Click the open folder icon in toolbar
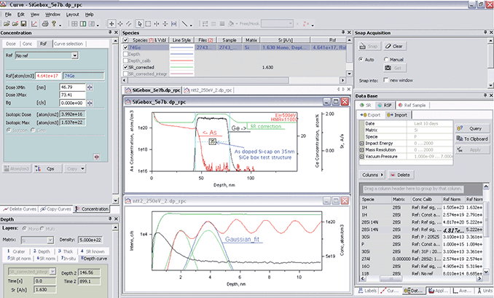The height and width of the screenshot is (298, 494). click(x=6, y=23)
